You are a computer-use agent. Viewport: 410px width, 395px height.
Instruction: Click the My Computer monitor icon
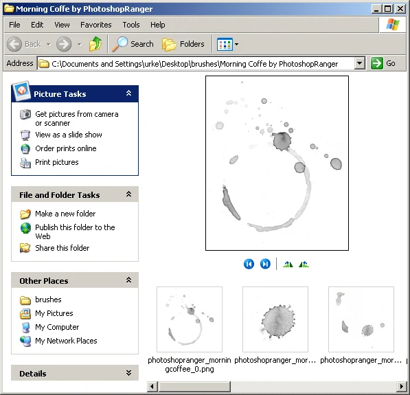[x=25, y=328]
